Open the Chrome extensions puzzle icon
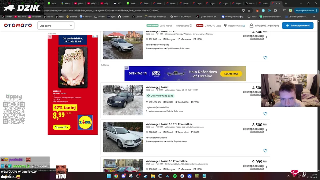Viewport: 320px width, 180px height. point(275,10)
